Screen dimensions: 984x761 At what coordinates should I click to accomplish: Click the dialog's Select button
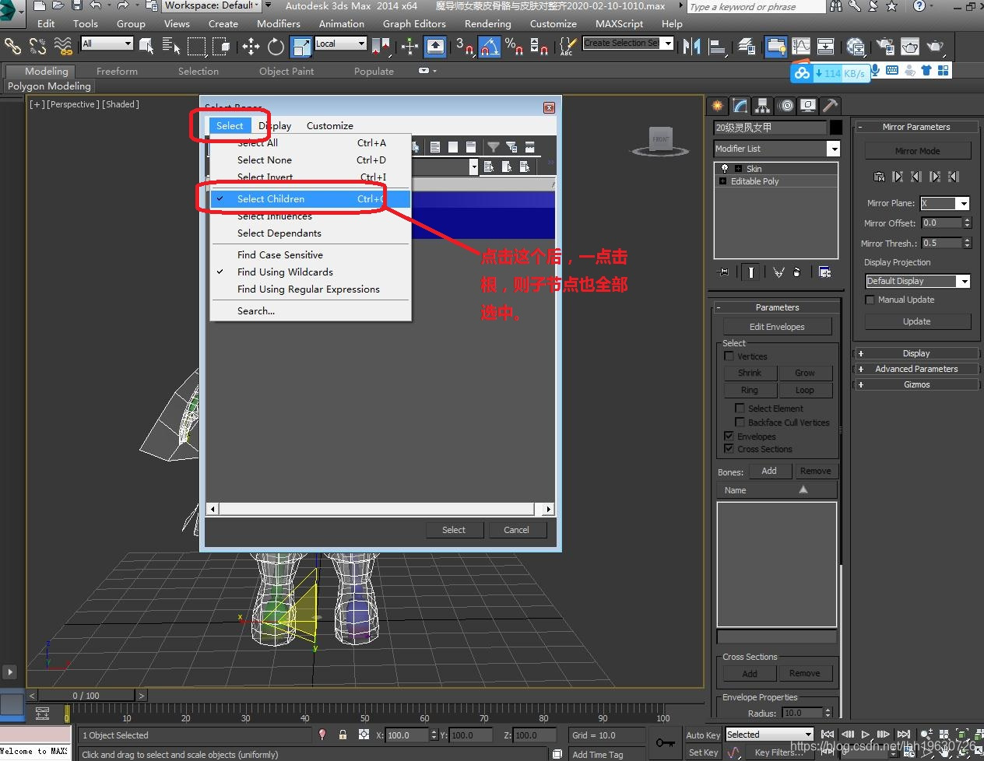coord(454,530)
